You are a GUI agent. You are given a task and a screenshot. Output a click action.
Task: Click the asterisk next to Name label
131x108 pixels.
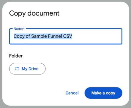point(24,28)
